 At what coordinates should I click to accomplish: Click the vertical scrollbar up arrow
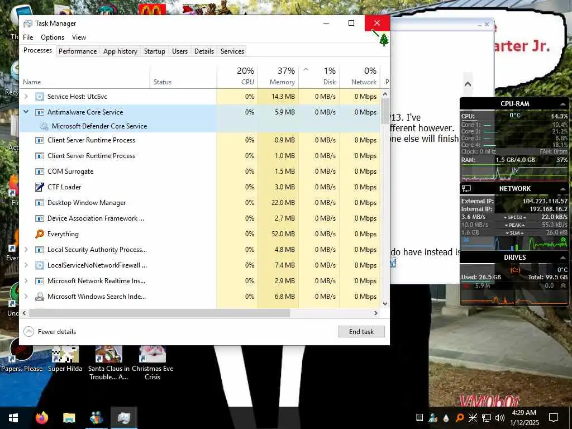(x=385, y=94)
